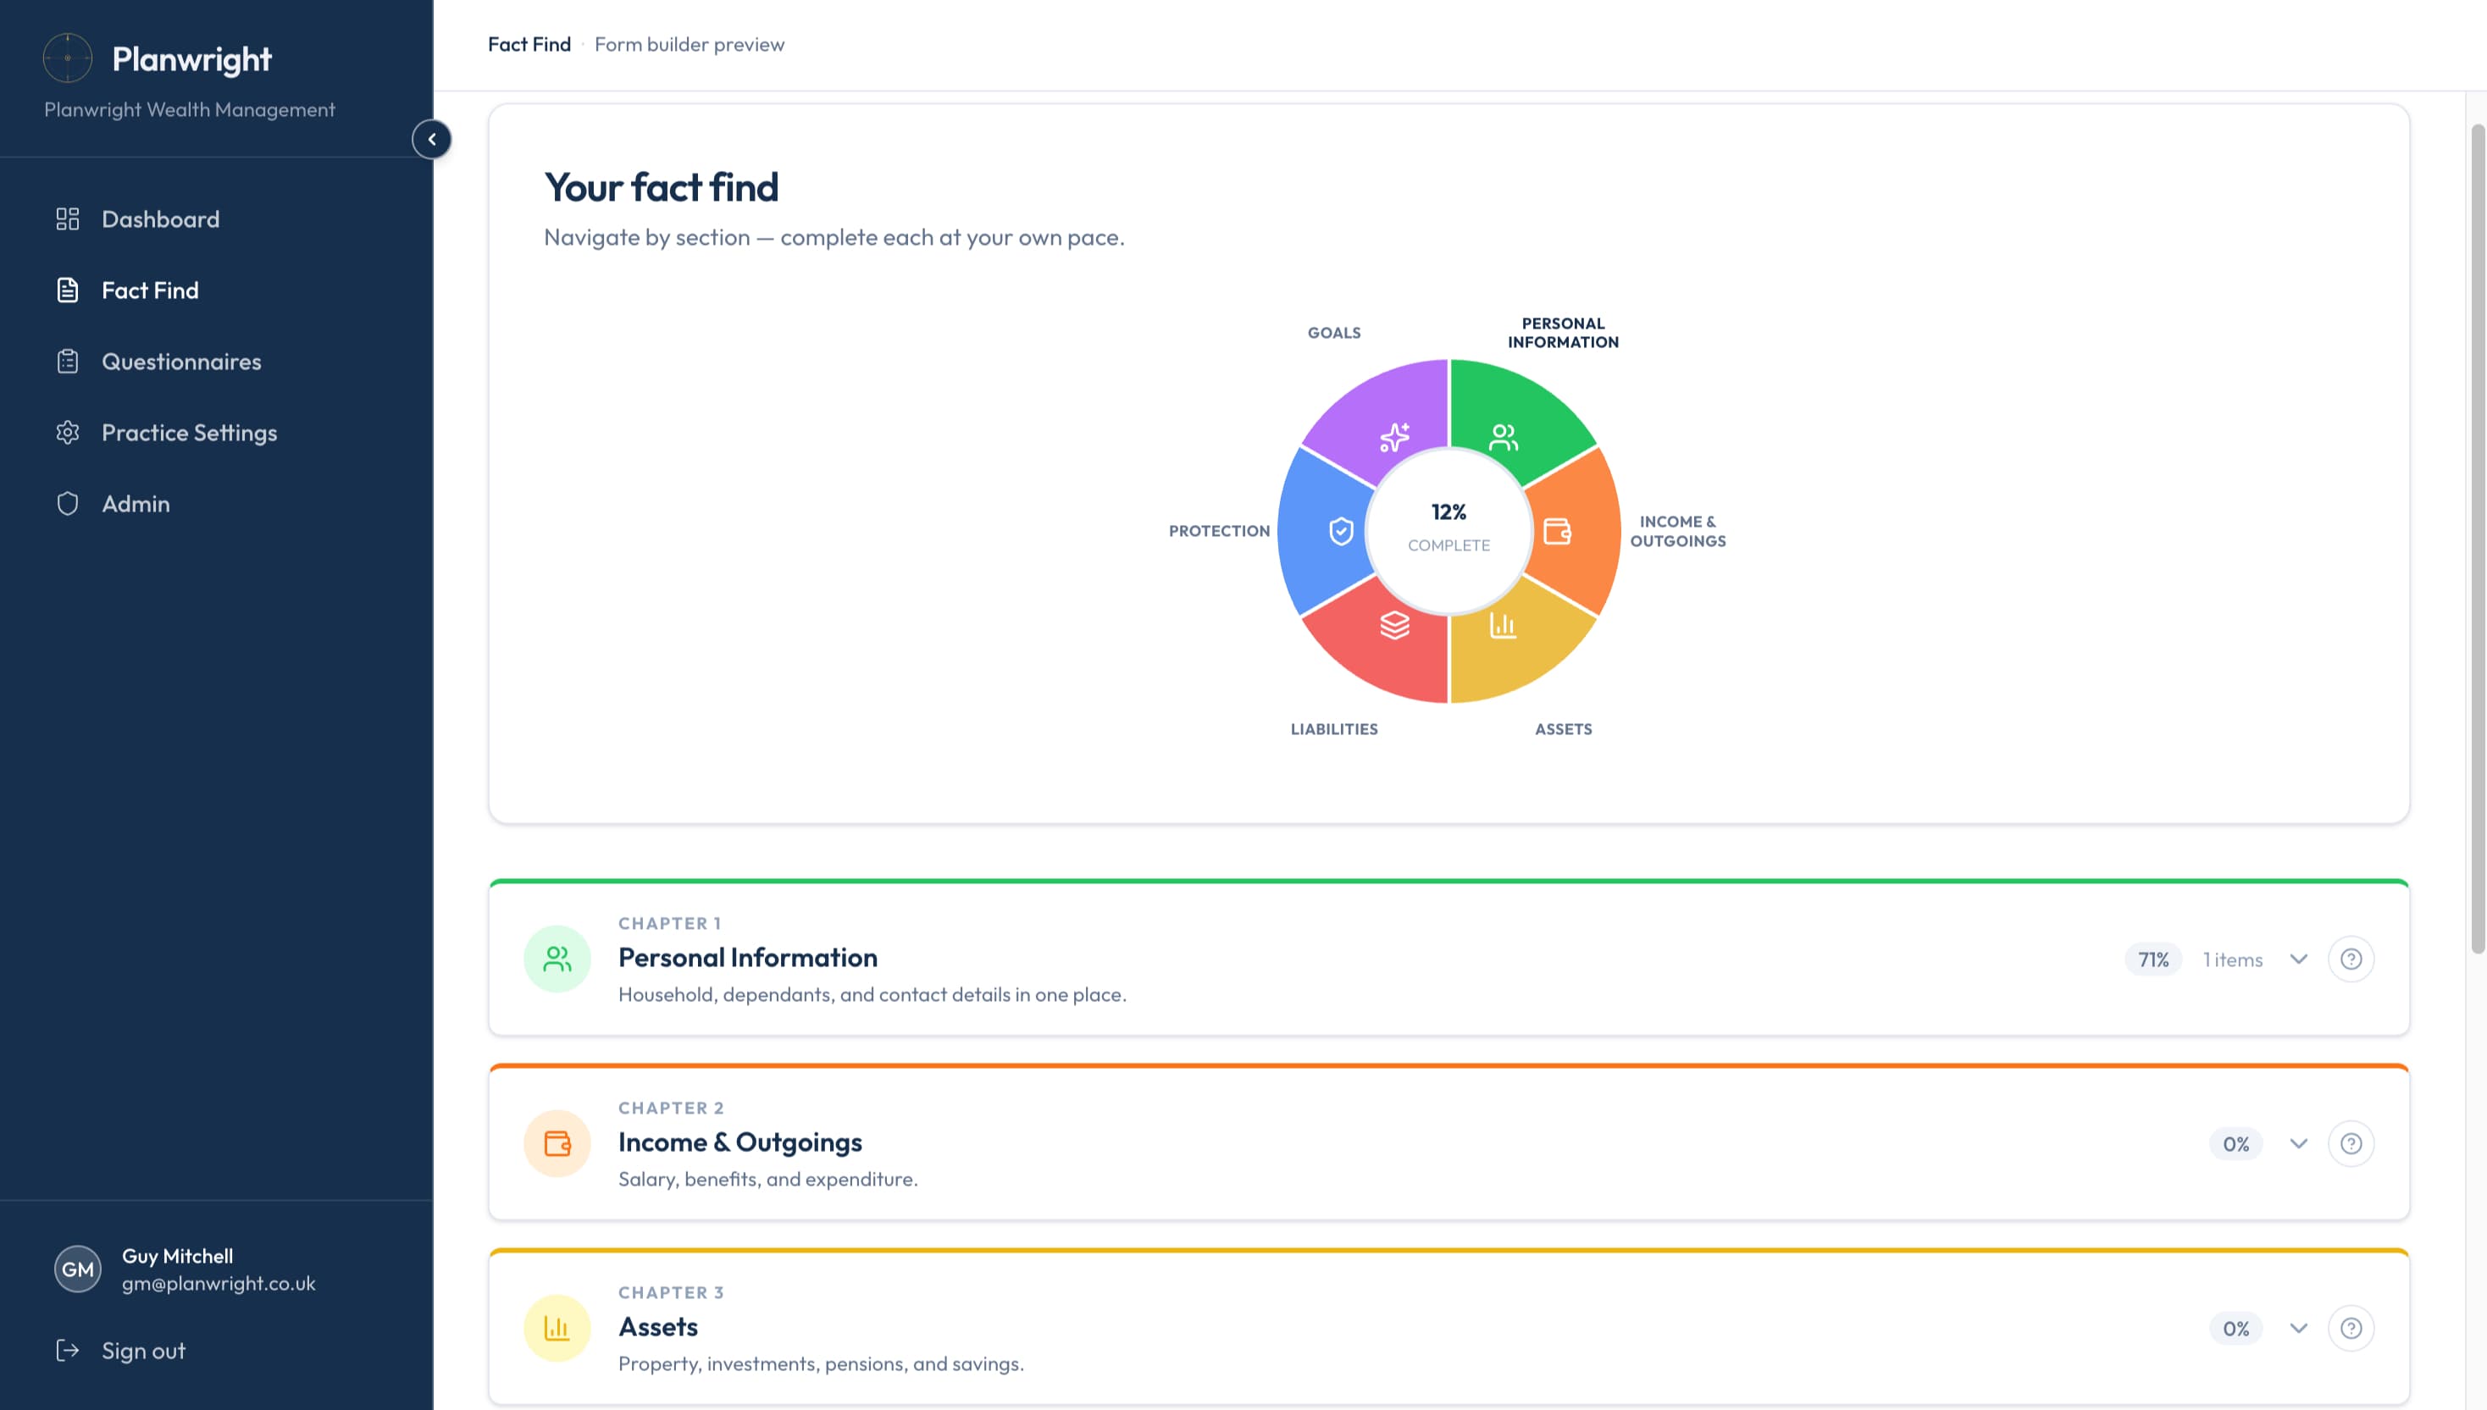Expand the Assets chapter chevron
Image resolution: width=2487 pixels, height=1410 pixels.
pos(2298,1328)
